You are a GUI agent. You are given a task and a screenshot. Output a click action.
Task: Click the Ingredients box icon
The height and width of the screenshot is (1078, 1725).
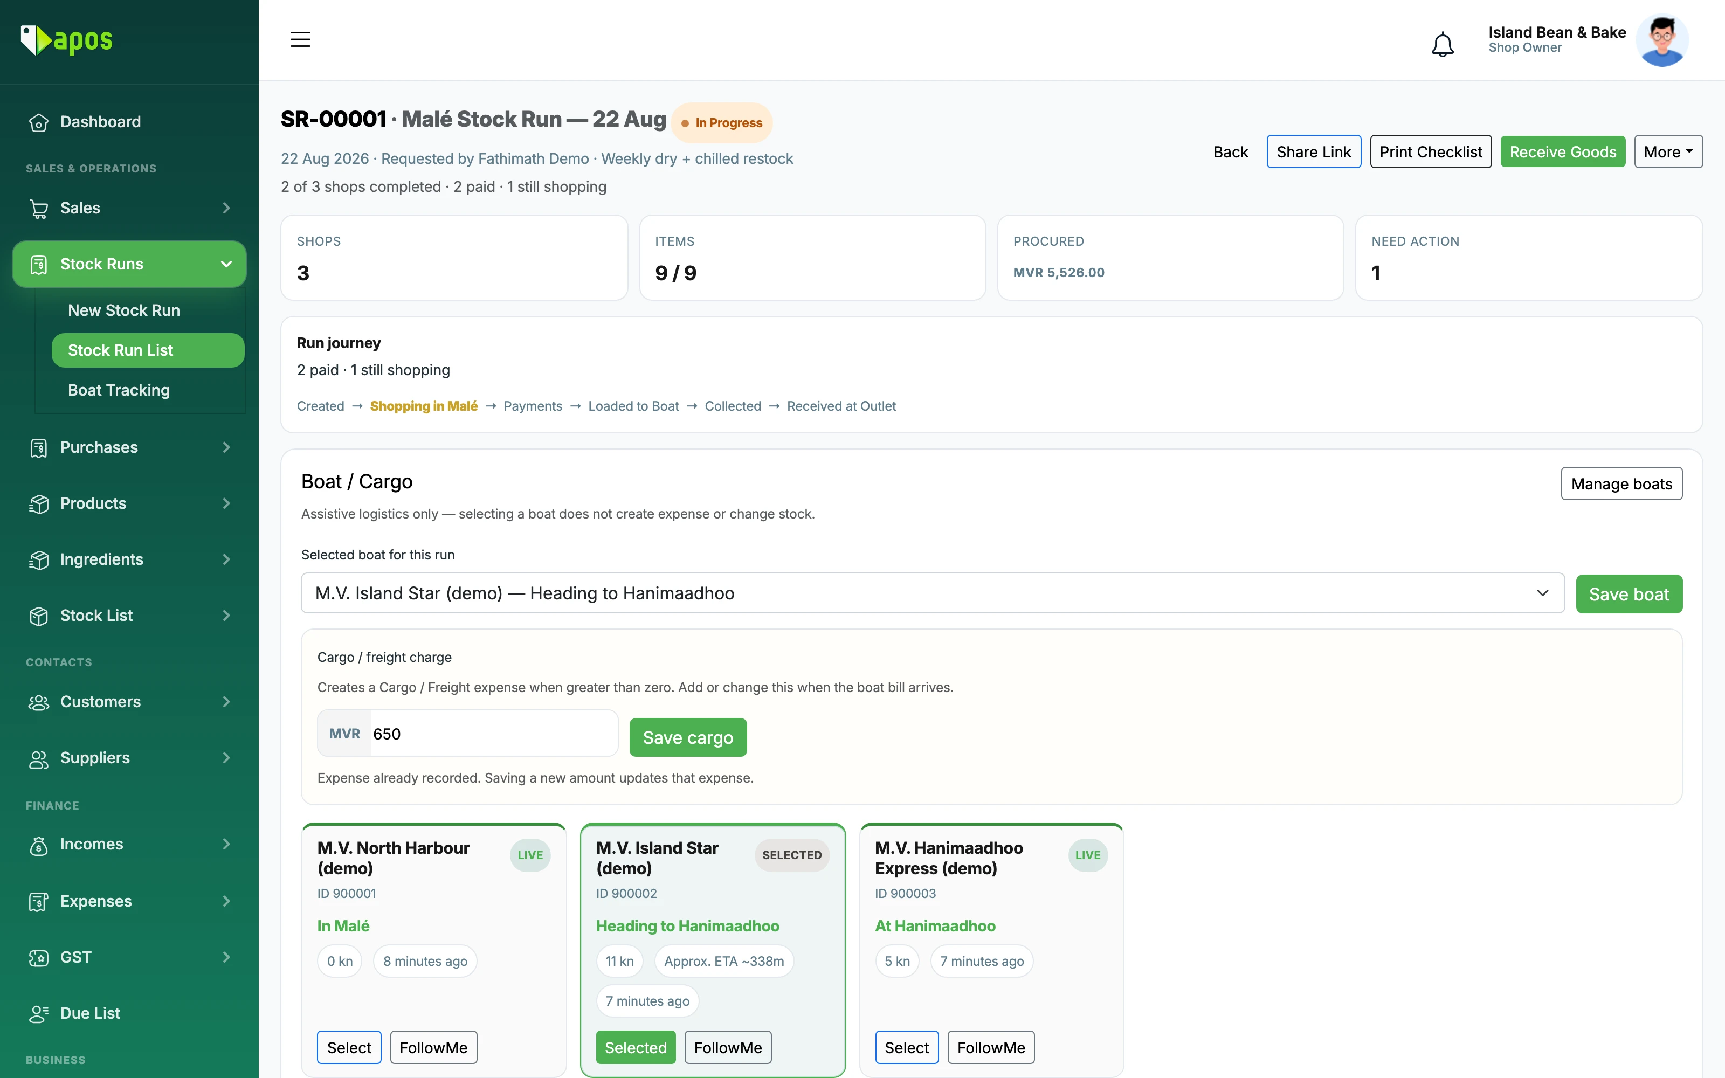38,561
